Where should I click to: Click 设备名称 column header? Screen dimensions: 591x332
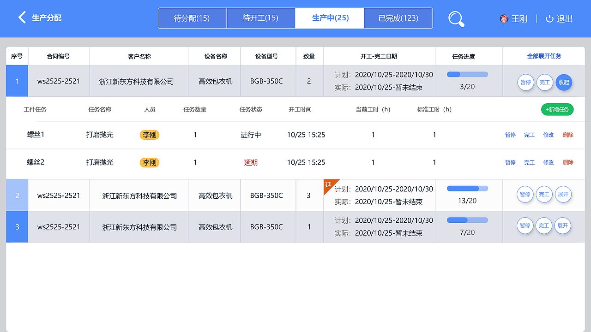(216, 56)
